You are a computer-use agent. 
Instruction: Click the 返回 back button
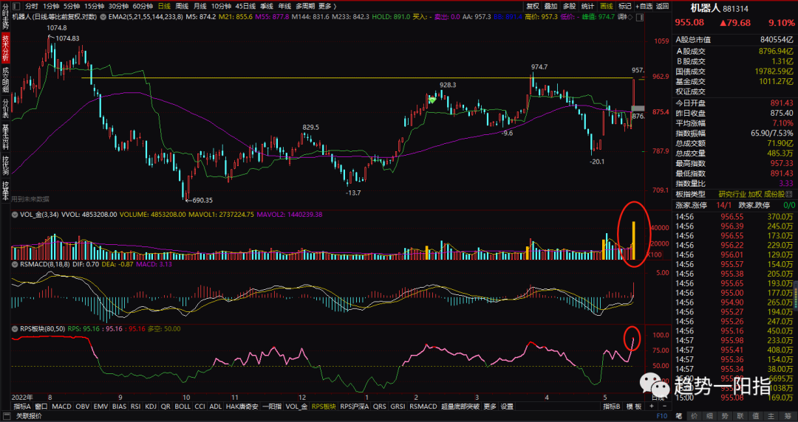662,6
